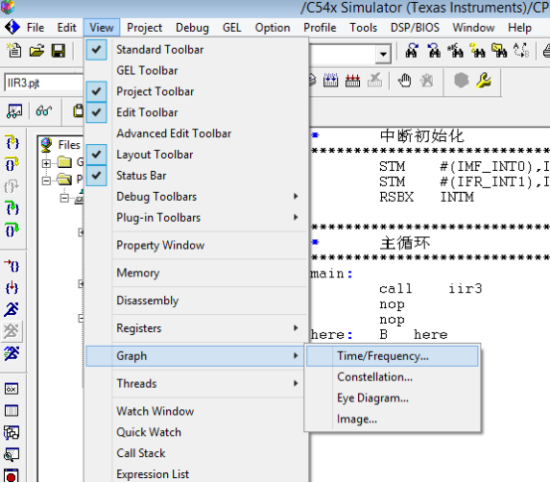Image resolution: width=551 pixels, height=483 pixels.
Task: Click the IIR3.pjt project field
Action: pos(45,83)
